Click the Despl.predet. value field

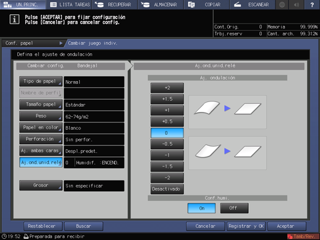[x=94, y=151]
